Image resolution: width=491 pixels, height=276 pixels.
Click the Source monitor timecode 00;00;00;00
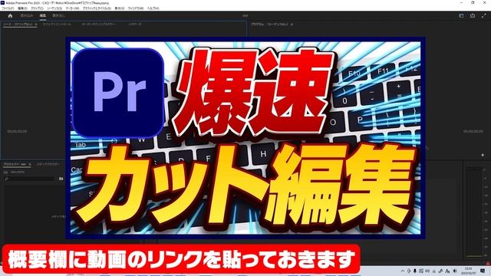tap(17, 131)
